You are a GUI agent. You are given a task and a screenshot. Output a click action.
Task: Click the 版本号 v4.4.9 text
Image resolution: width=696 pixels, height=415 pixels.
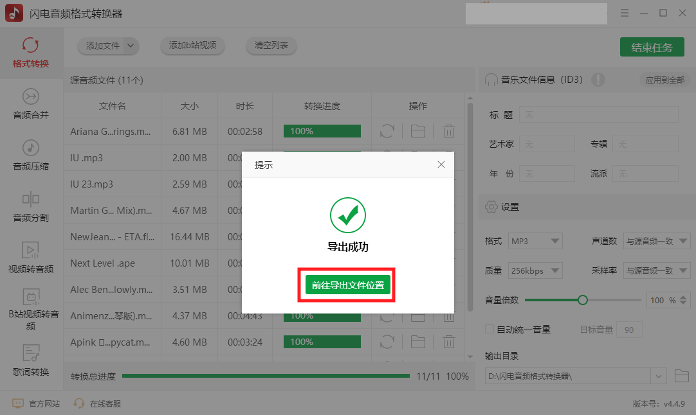(659, 403)
